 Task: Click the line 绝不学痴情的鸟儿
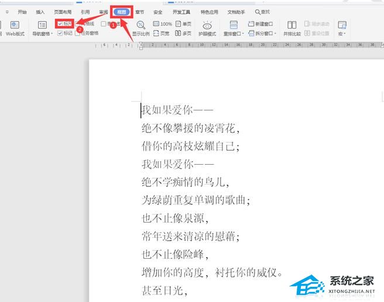186,182
